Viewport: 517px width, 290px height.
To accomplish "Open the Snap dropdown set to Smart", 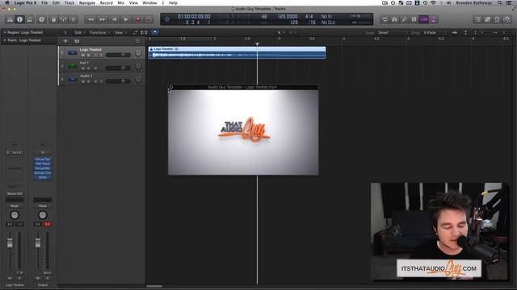I will click(x=393, y=32).
